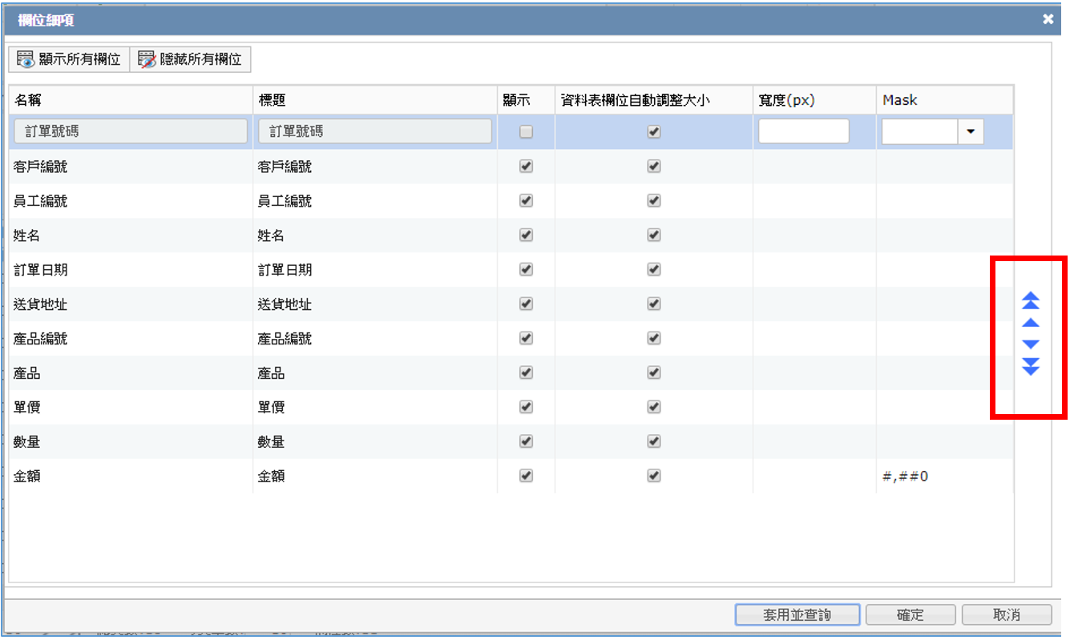Image resolution: width=1070 pixels, height=640 pixels.
Task: Click the #,##0 mask value
Action: tap(905, 476)
